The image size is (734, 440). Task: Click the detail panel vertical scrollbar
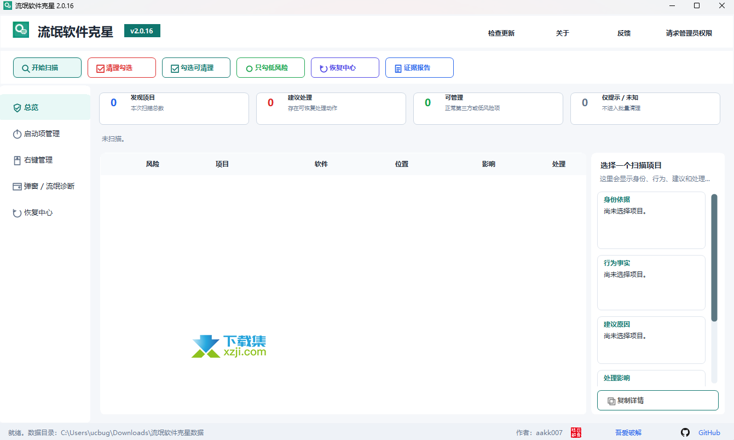point(714,257)
